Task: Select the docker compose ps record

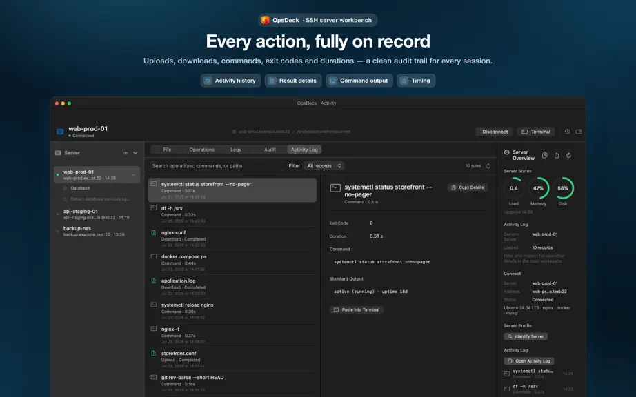Action: 232,263
